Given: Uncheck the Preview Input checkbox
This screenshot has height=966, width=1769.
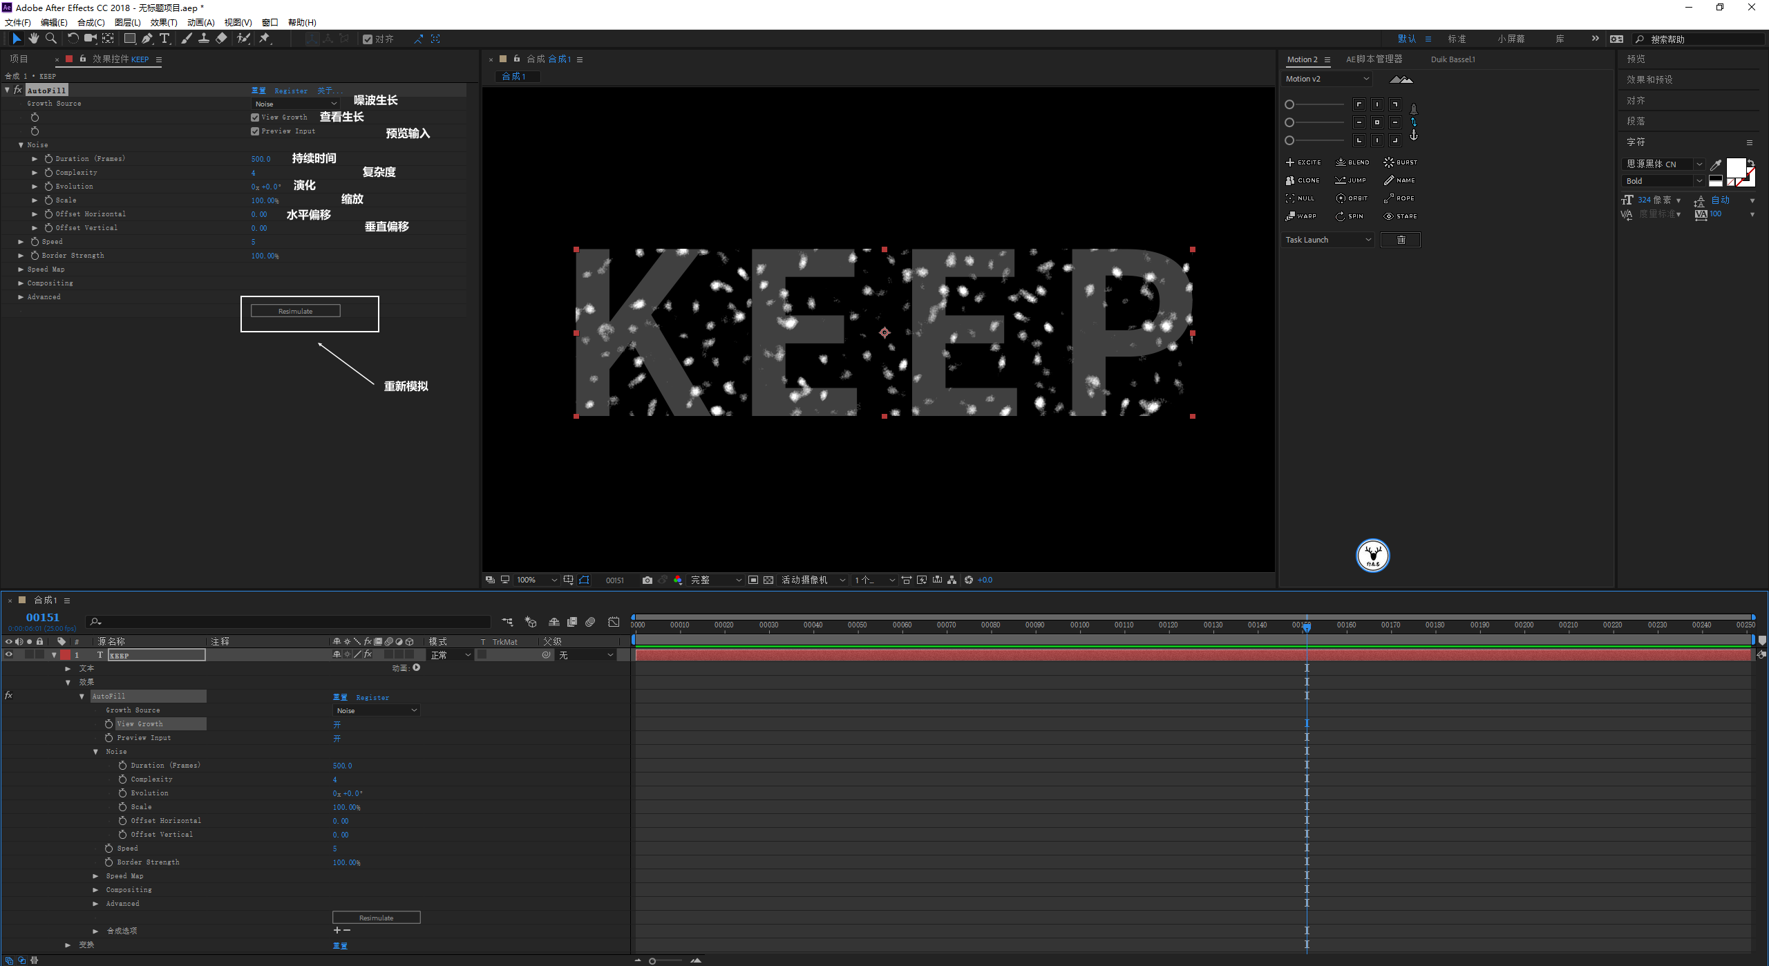Looking at the screenshot, I should coord(255,131).
